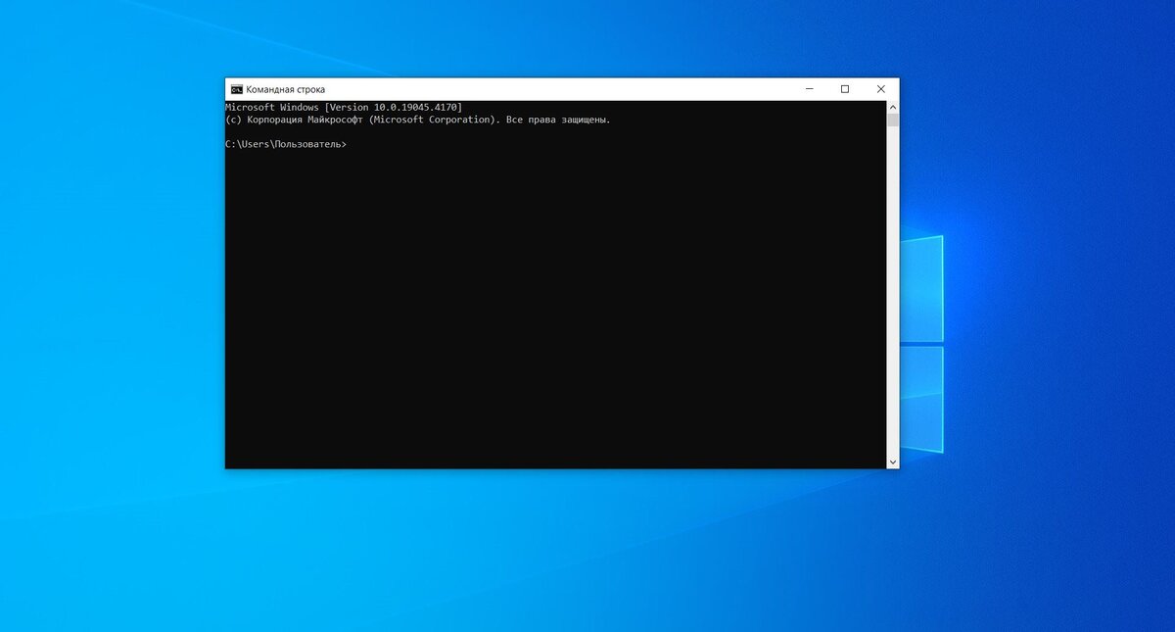
Task: Minimize the Командная строка window
Action: pyautogui.click(x=810, y=89)
